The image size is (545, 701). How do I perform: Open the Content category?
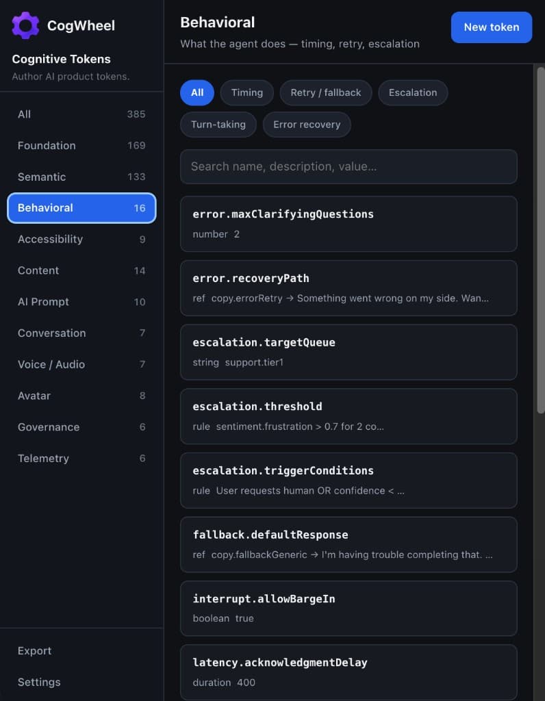click(81, 270)
